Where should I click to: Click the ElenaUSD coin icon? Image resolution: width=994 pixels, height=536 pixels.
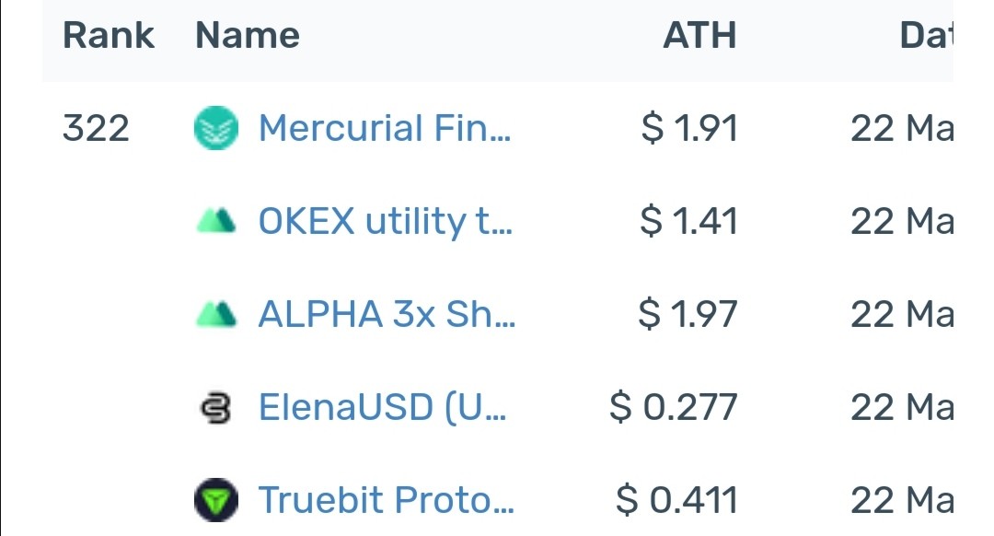(x=216, y=407)
